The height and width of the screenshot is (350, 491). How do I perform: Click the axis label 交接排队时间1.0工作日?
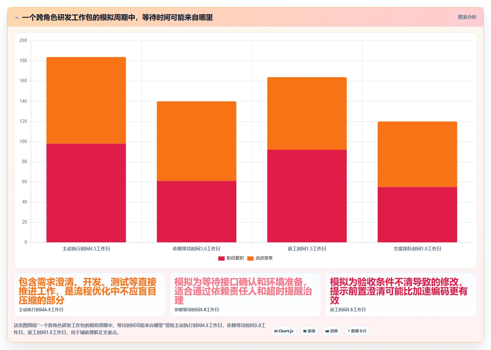(417, 249)
